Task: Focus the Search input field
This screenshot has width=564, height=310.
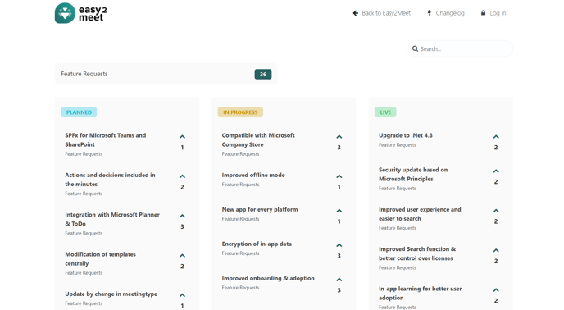Action: tap(461, 48)
